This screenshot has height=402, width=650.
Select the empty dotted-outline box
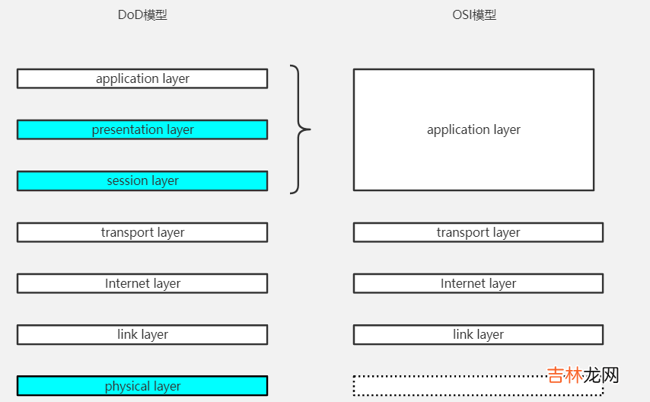tap(449, 386)
